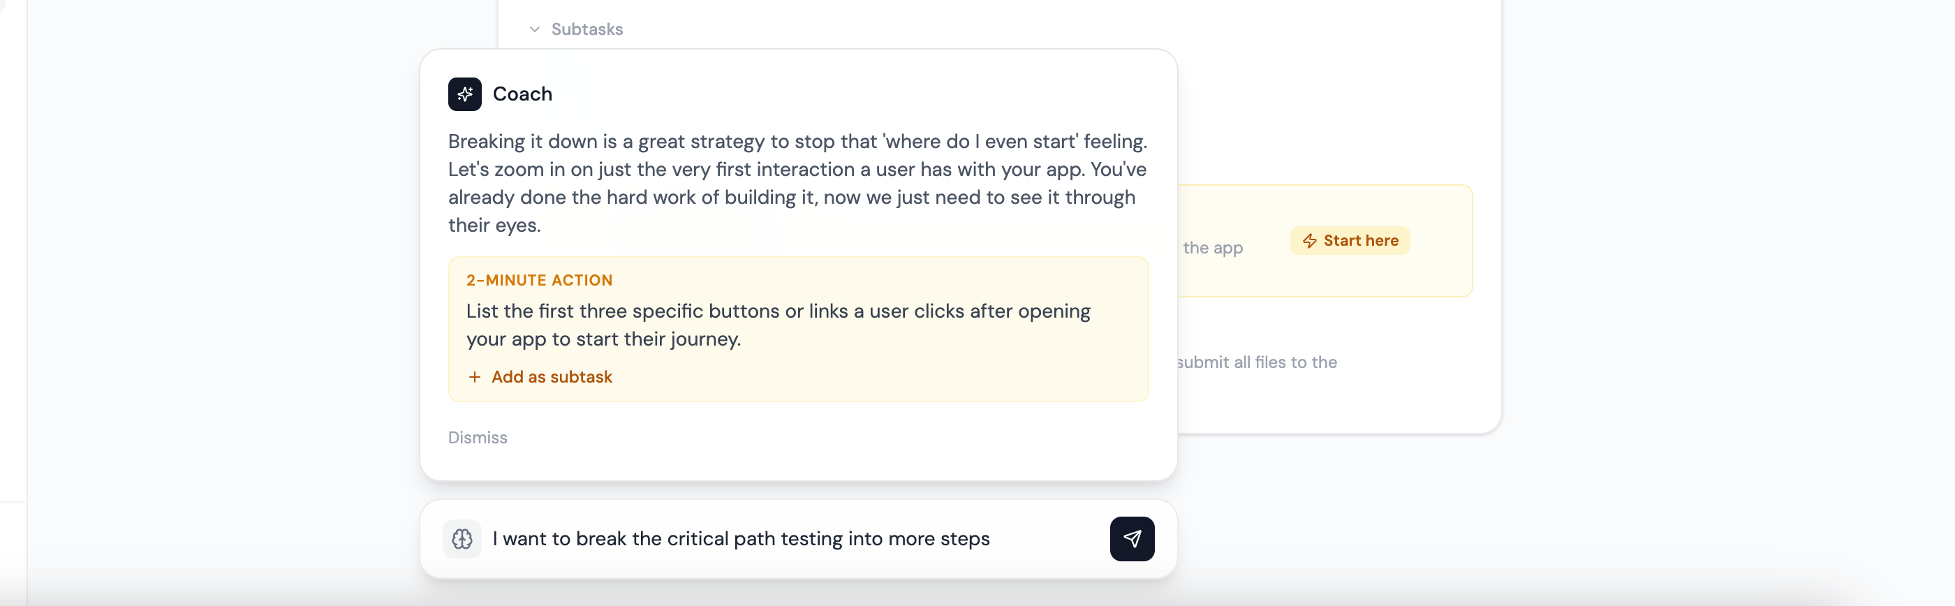Viewport: 1955px width, 606px height.
Task: Click the brain icon in message box
Action: 462,539
